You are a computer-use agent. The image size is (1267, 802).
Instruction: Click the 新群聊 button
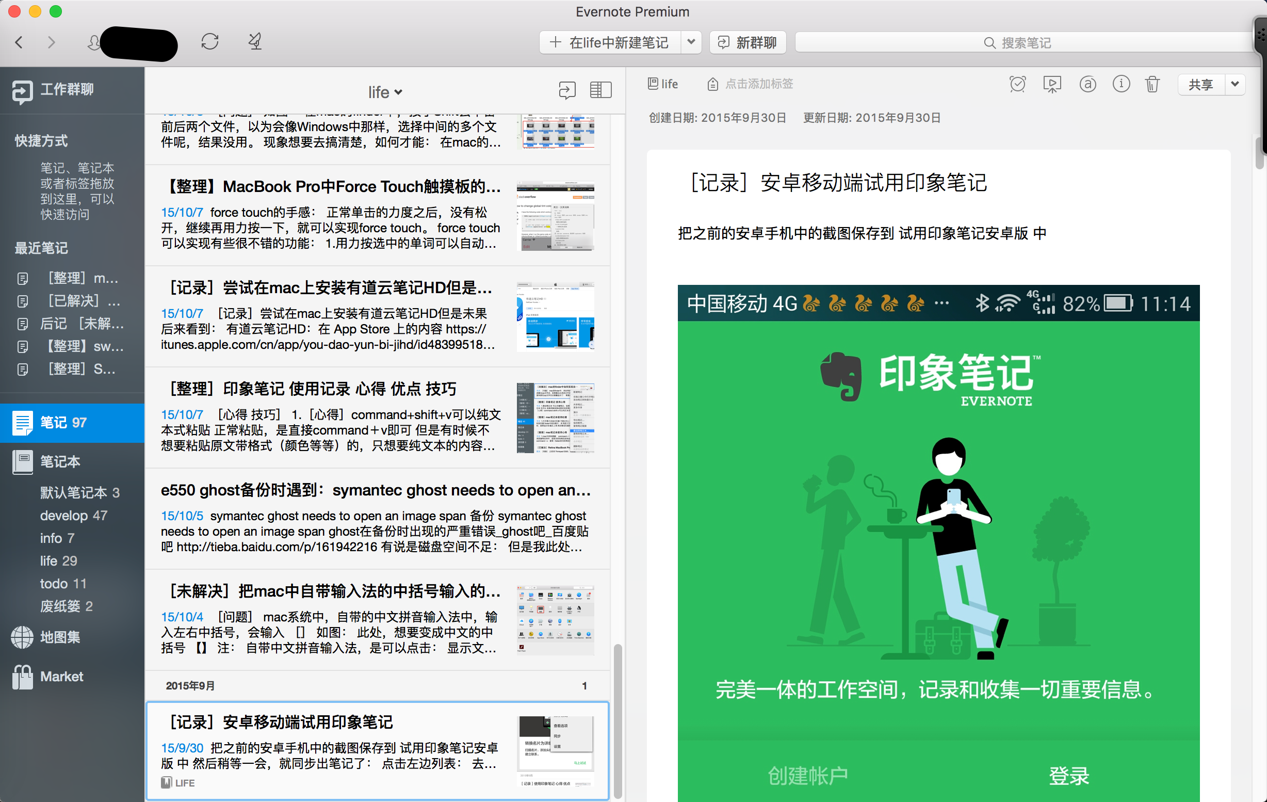[x=748, y=42]
